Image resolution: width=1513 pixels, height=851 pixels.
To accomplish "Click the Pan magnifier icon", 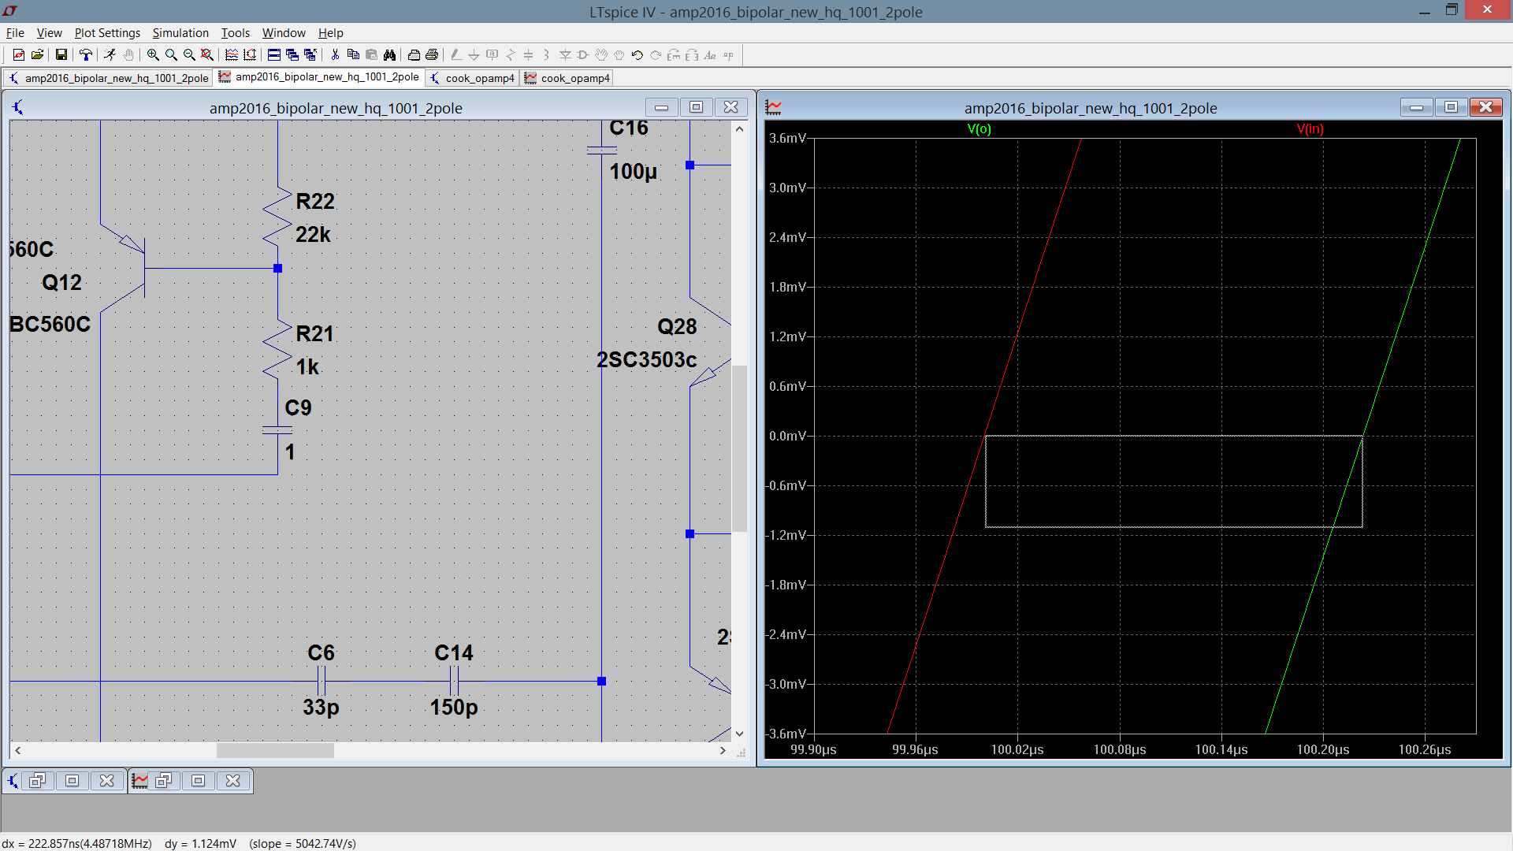I will click(171, 54).
